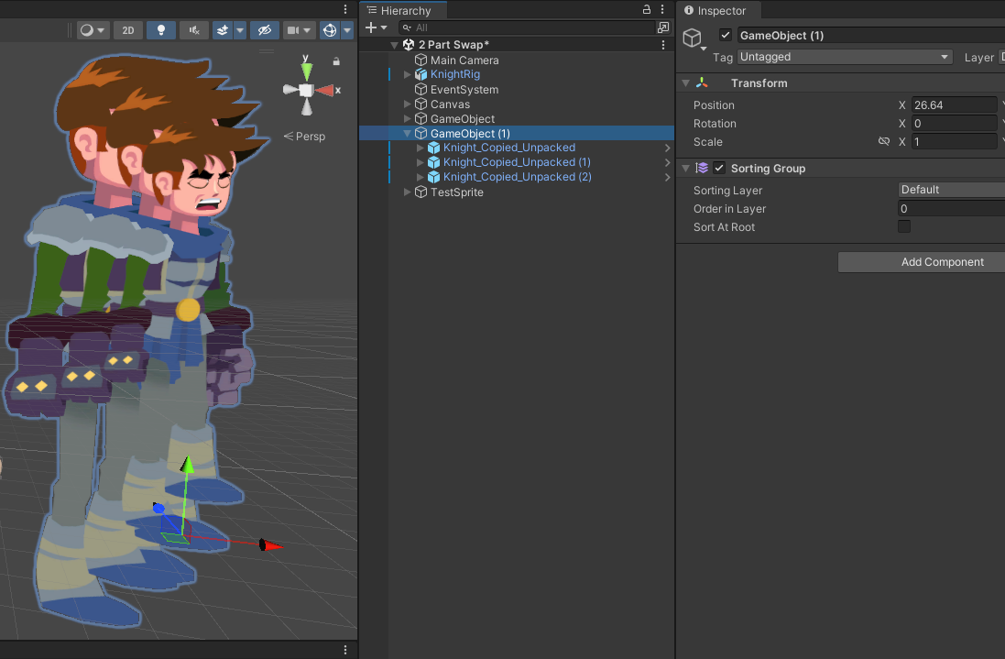The width and height of the screenshot is (1005, 659).
Task: Open scene effects dropdown arrow
Action: click(x=240, y=30)
